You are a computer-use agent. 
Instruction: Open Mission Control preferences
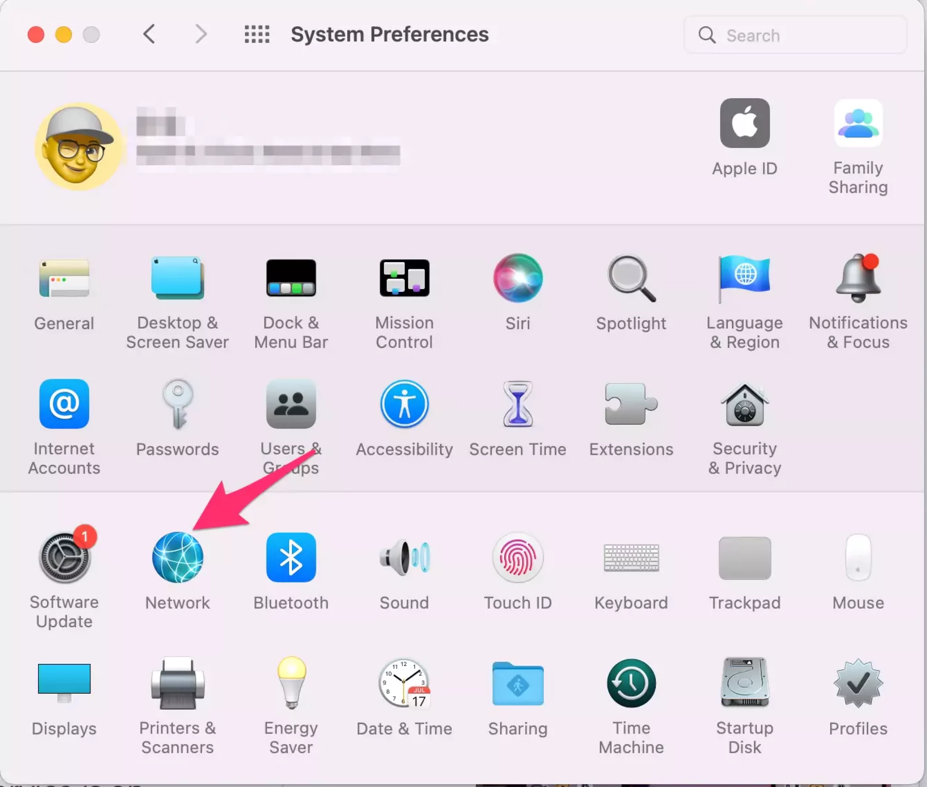pos(404,278)
